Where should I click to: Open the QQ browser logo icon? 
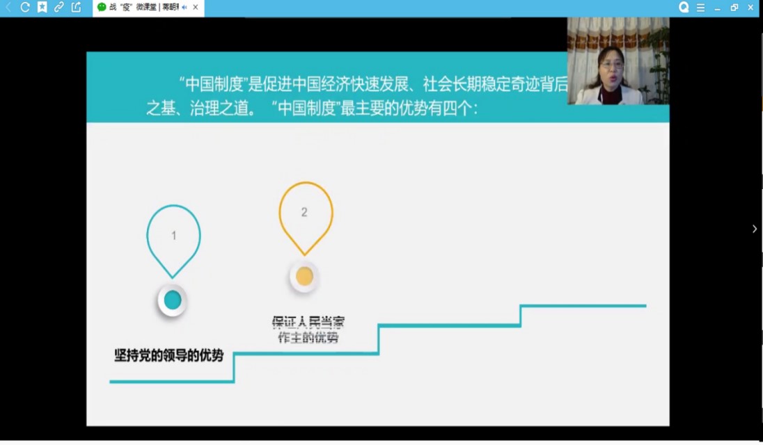coord(684,8)
